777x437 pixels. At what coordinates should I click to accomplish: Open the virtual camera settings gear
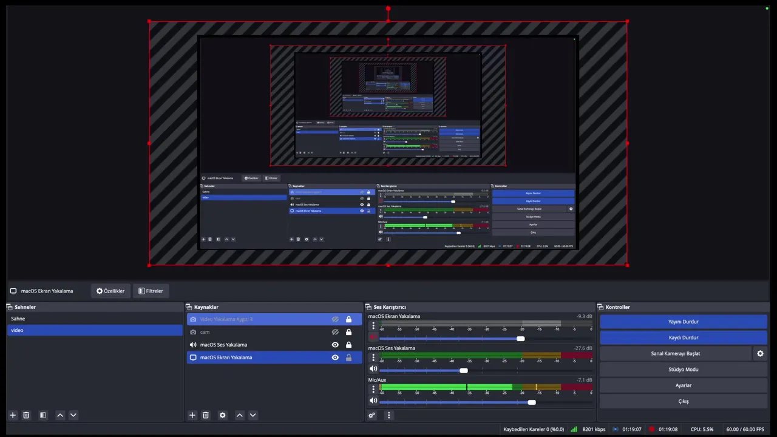760,353
